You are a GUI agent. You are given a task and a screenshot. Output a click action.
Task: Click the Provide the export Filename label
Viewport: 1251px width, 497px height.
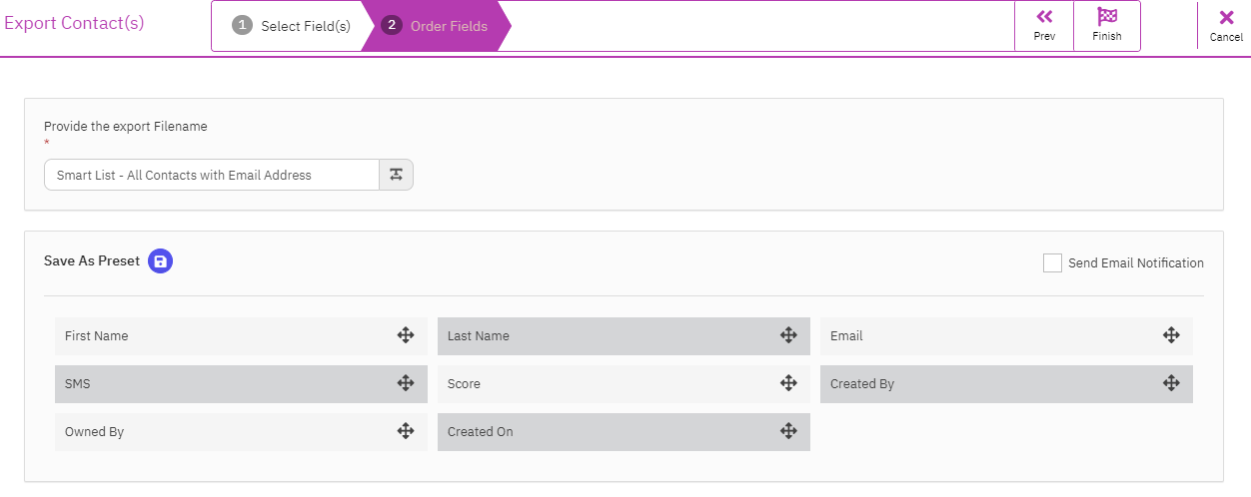pos(126,127)
